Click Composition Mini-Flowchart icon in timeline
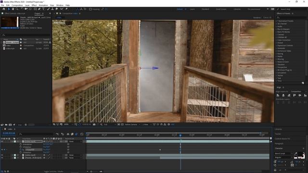 click(x=57, y=134)
